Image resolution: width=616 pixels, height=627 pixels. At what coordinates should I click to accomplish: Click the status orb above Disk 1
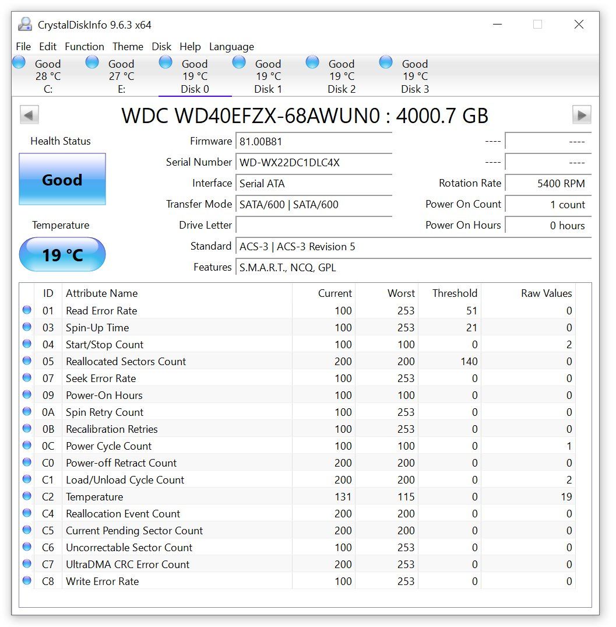[239, 62]
